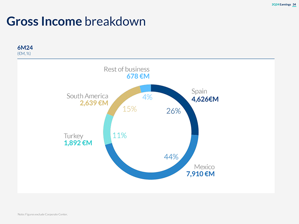The width and height of the screenshot is (299, 224).
Task: Click the 'Gross Income breakdown' slide title
Action: 76,21
